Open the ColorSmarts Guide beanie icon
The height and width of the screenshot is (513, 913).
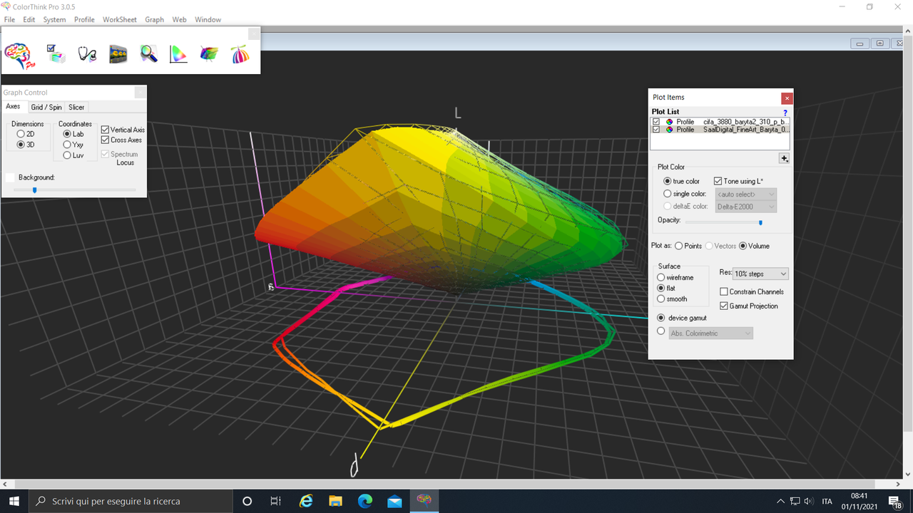click(x=240, y=53)
